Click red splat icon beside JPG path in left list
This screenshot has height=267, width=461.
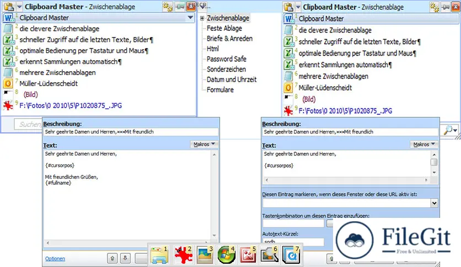(x=8, y=105)
